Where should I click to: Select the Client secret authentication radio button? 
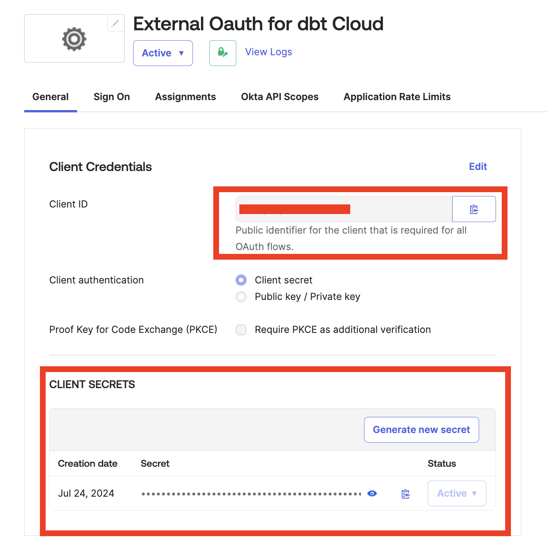pyautogui.click(x=241, y=280)
